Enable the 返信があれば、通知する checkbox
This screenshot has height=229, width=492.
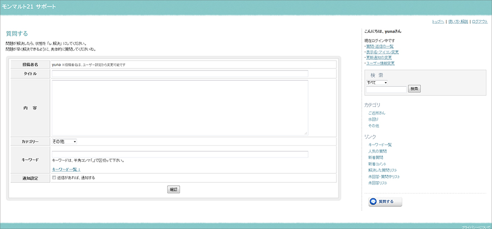point(54,178)
